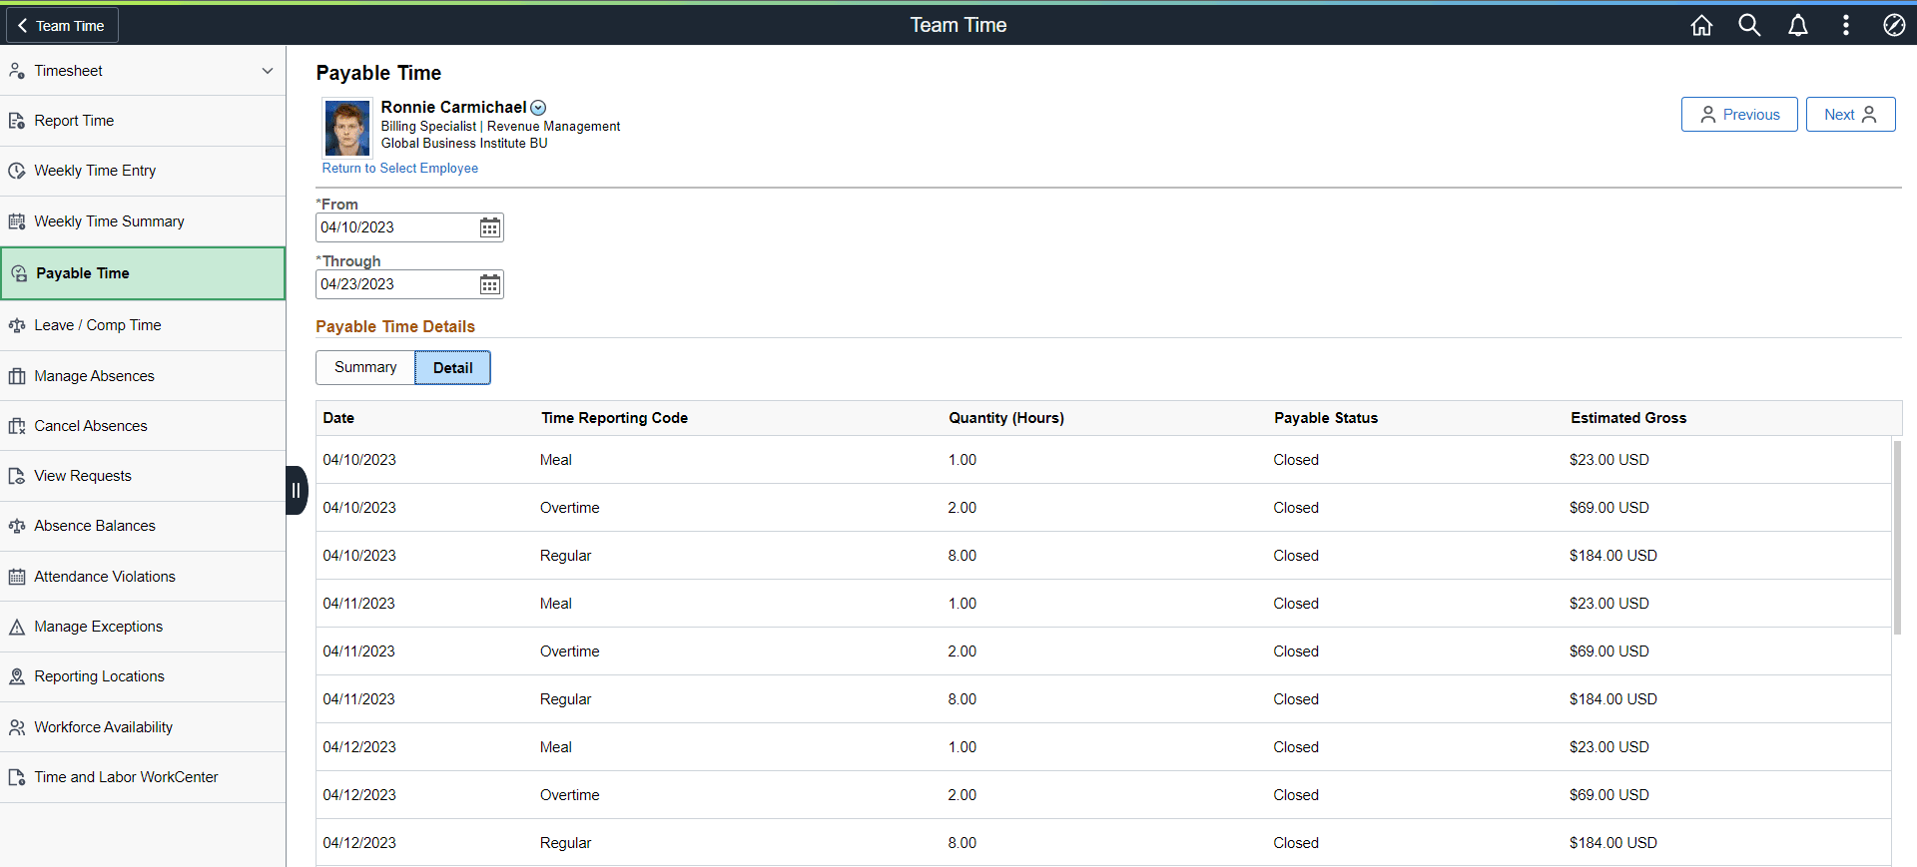The image size is (1917, 867).
Task: Open the Actions menu three-dot icon
Action: [1845, 25]
